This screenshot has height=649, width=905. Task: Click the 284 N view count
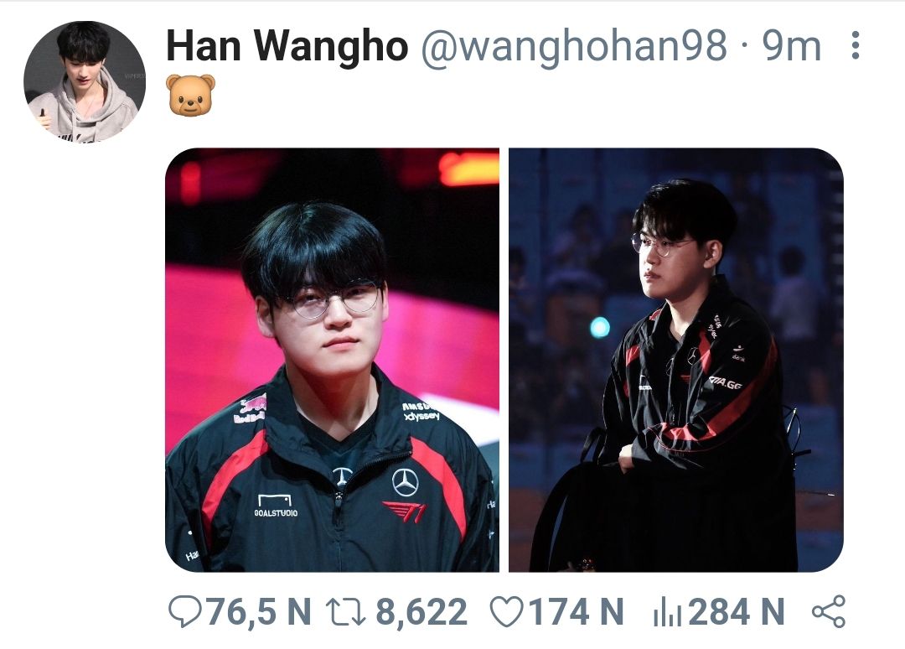pyautogui.click(x=736, y=612)
